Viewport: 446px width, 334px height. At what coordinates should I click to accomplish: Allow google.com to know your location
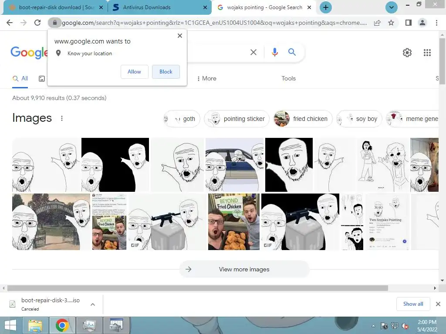[134, 72]
